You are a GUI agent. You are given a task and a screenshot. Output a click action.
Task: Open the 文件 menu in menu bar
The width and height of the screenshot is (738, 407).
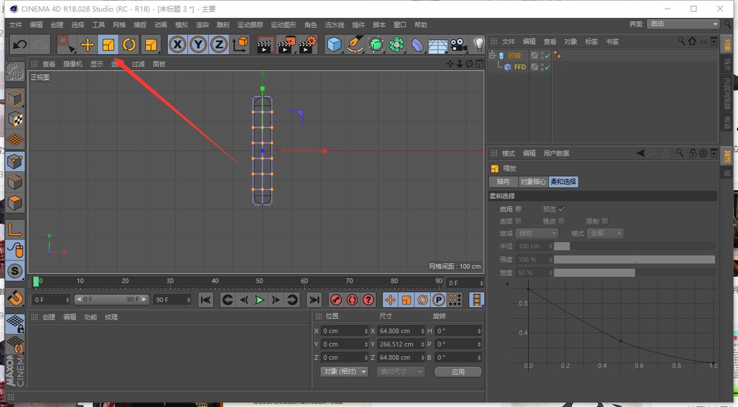(x=16, y=25)
